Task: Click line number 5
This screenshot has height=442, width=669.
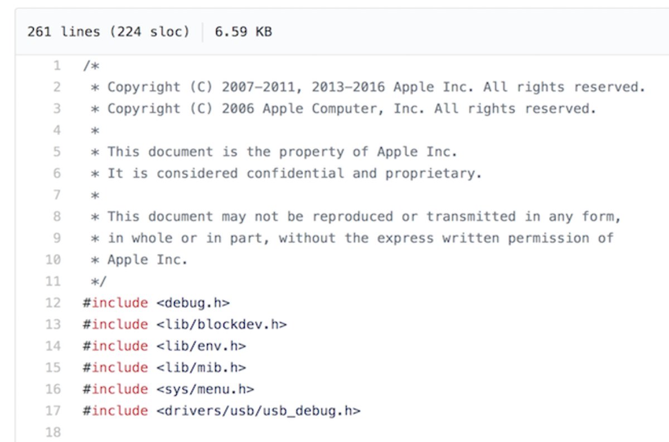Action: pos(56,152)
